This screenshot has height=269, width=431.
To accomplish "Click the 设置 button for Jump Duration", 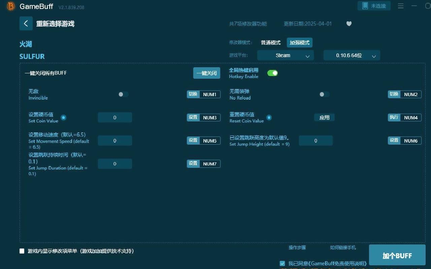I will pyautogui.click(x=193, y=164).
